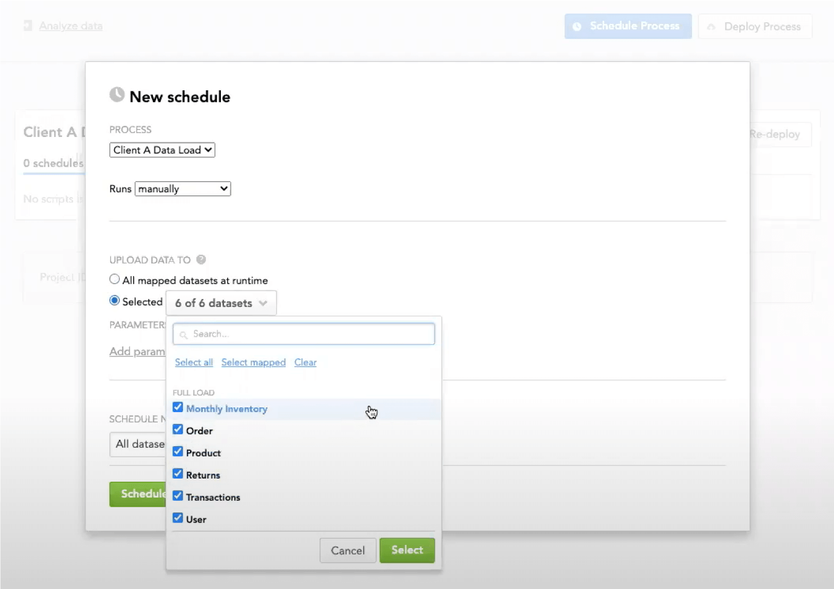This screenshot has width=834, height=589.
Task: Collapse the 6 of 6 datasets dropdown
Action: [x=221, y=303]
